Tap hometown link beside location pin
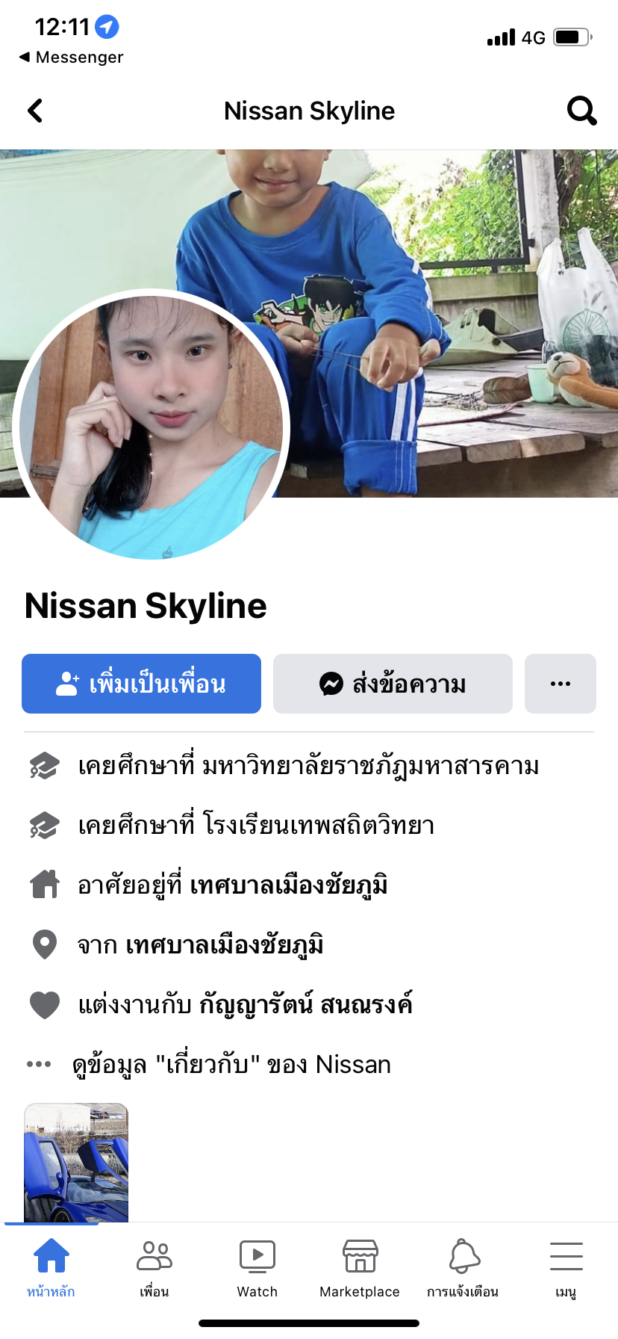618x1339 pixels. click(x=225, y=945)
